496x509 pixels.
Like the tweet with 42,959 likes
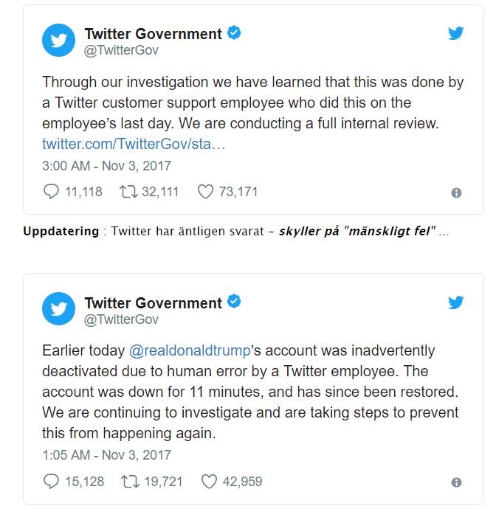pyautogui.click(x=210, y=482)
